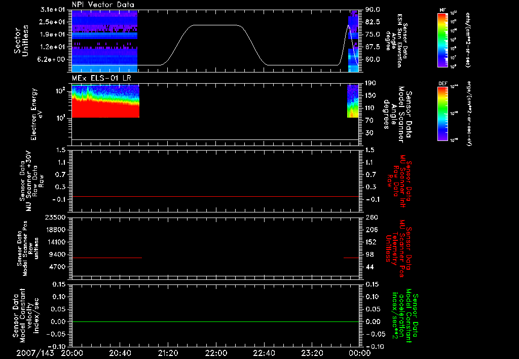This screenshot has height=359, width=519.
Task: Click the 'NF' label above the color bar
Action: pyautogui.click(x=442, y=10)
